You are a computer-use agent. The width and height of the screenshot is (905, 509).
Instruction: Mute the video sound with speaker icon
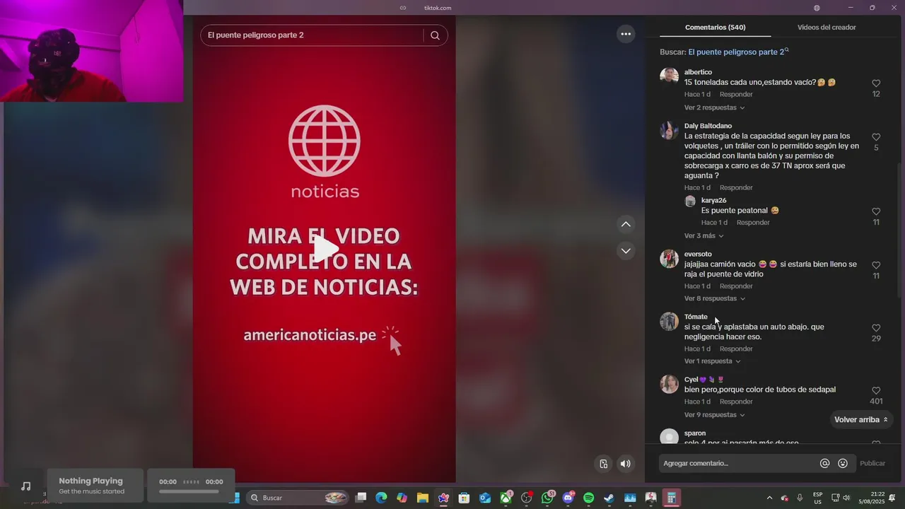tap(626, 464)
